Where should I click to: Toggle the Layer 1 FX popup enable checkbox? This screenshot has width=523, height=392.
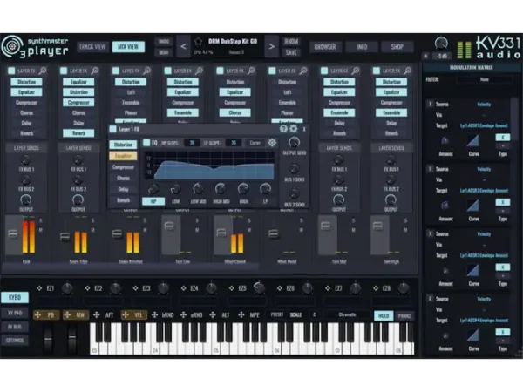click(x=112, y=129)
